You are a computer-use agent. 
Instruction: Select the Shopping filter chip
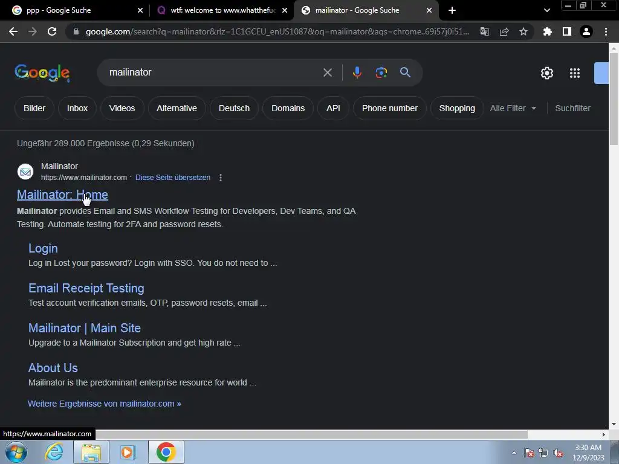(x=457, y=108)
